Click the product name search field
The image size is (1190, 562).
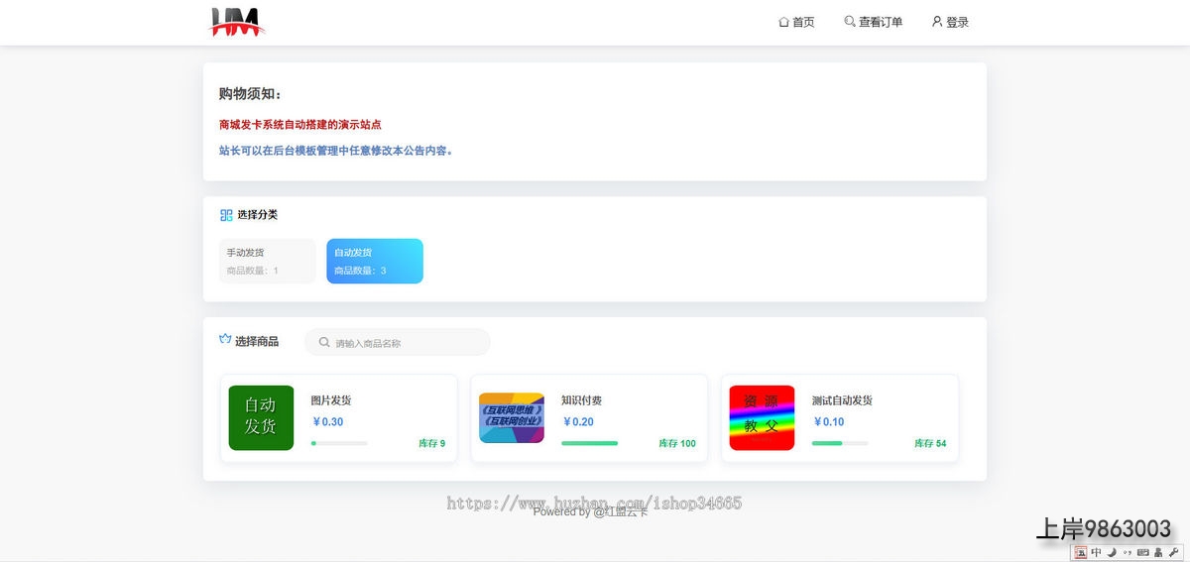[x=407, y=343]
